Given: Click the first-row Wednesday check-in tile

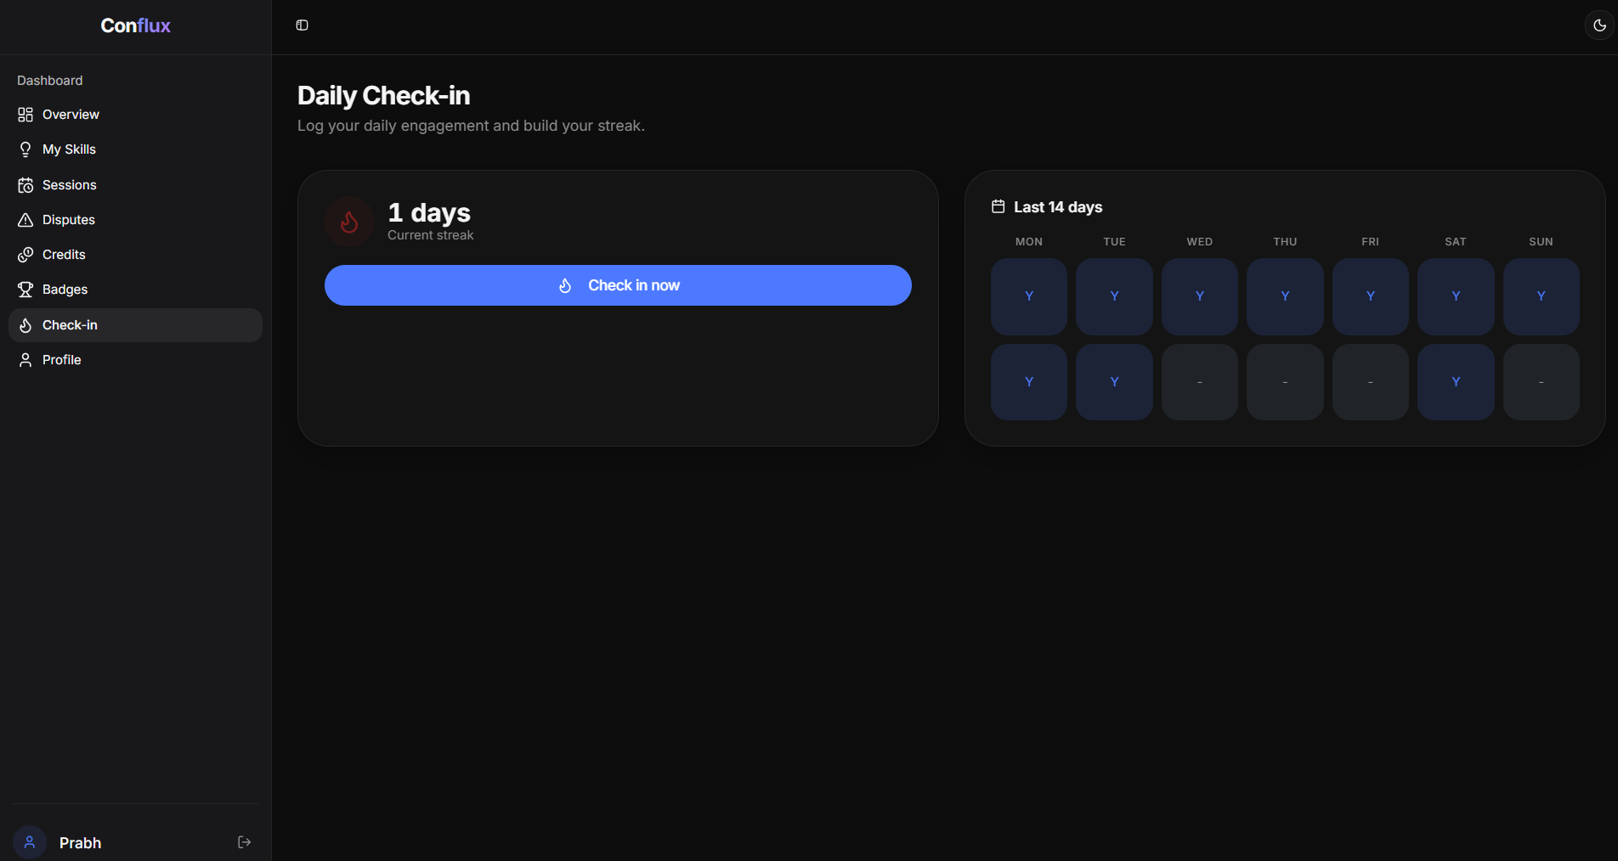Looking at the screenshot, I should click(1200, 296).
